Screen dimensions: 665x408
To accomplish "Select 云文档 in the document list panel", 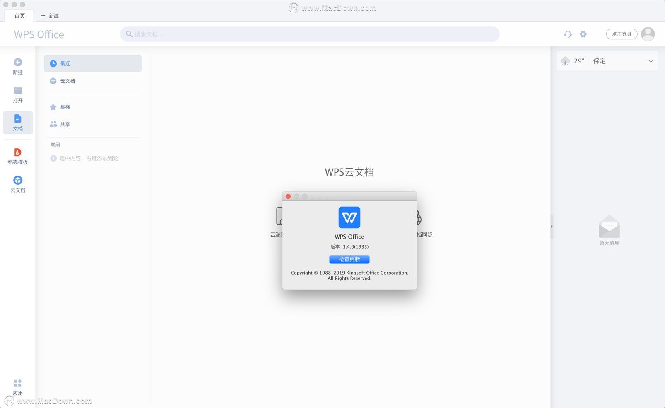I will tap(93, 81).
